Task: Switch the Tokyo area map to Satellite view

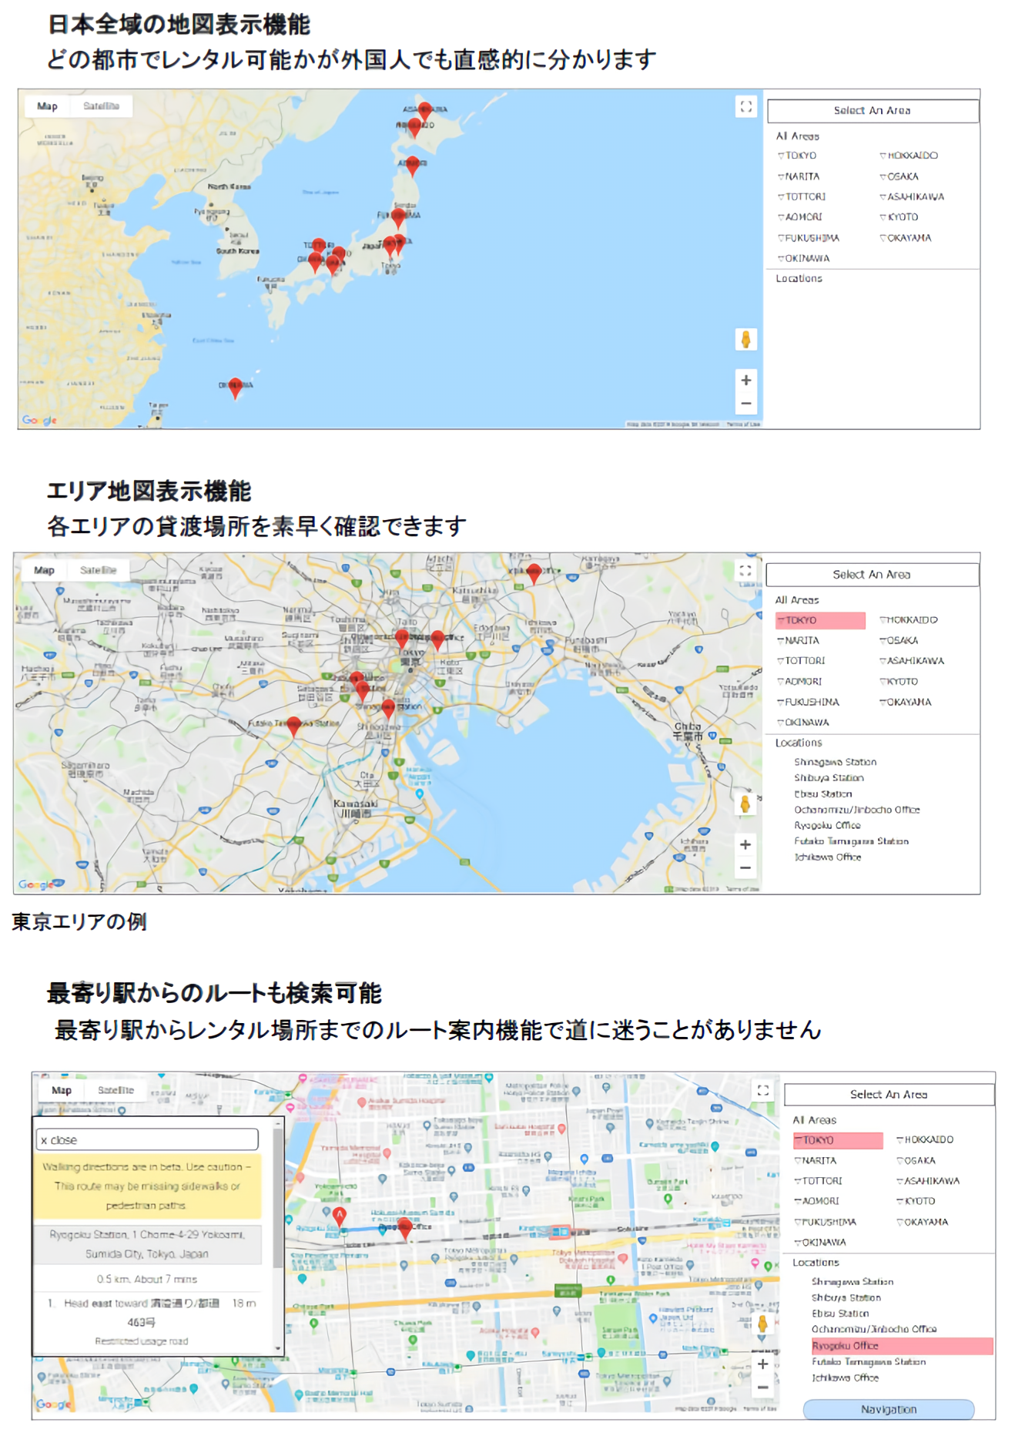Action: click(x=98, y=570)
